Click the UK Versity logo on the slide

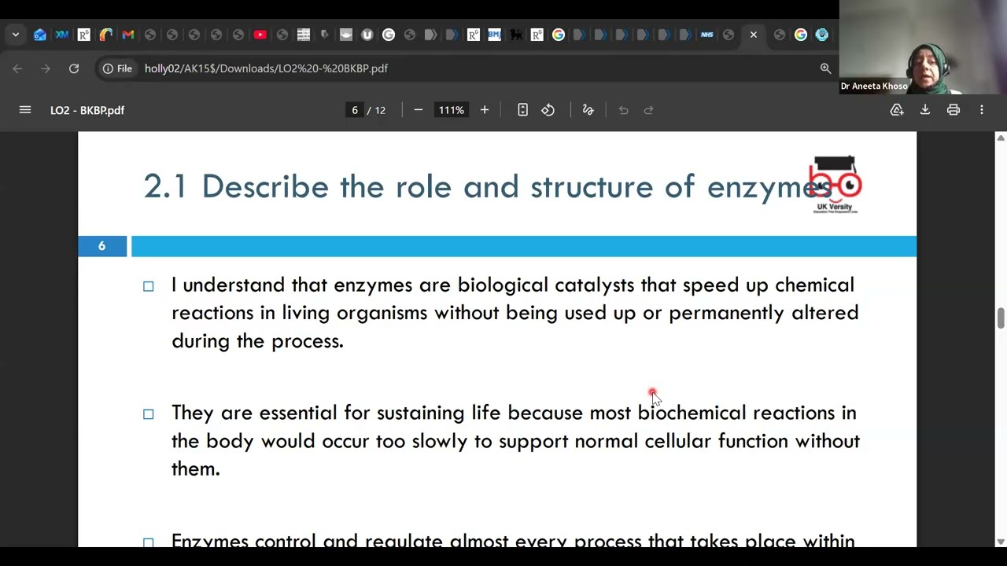(x=836, y=185)
